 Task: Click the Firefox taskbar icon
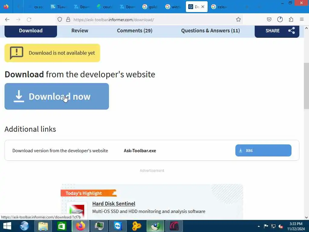pyautogui.click(x=80, y=226)
